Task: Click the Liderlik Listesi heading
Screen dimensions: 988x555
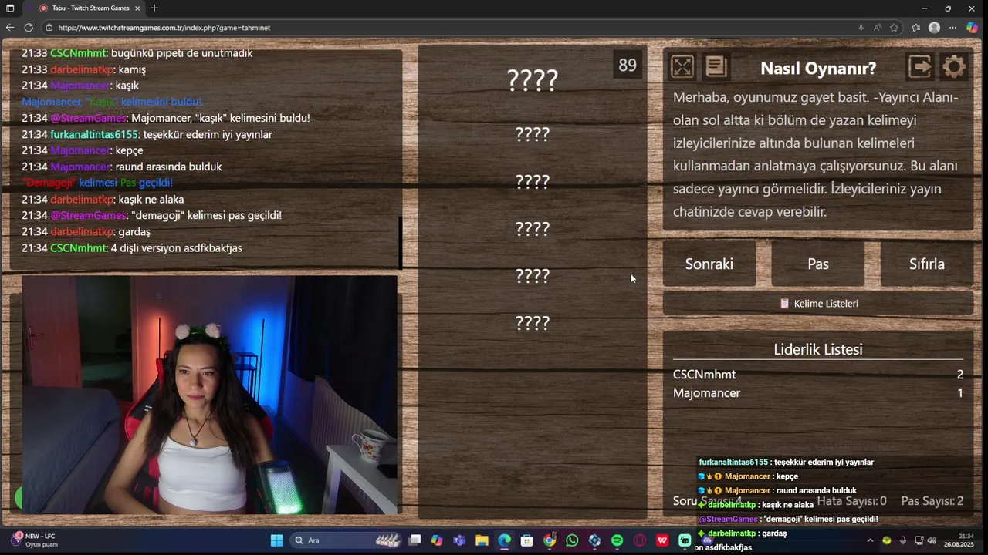Action: tap(818, 349)
